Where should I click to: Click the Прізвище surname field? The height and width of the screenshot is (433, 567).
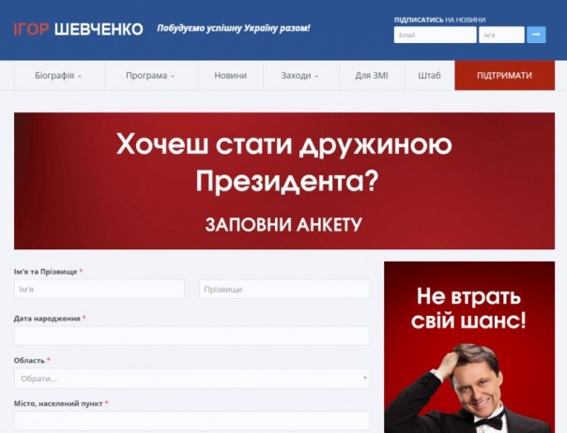pyautogui.click(x=284, y=290)
